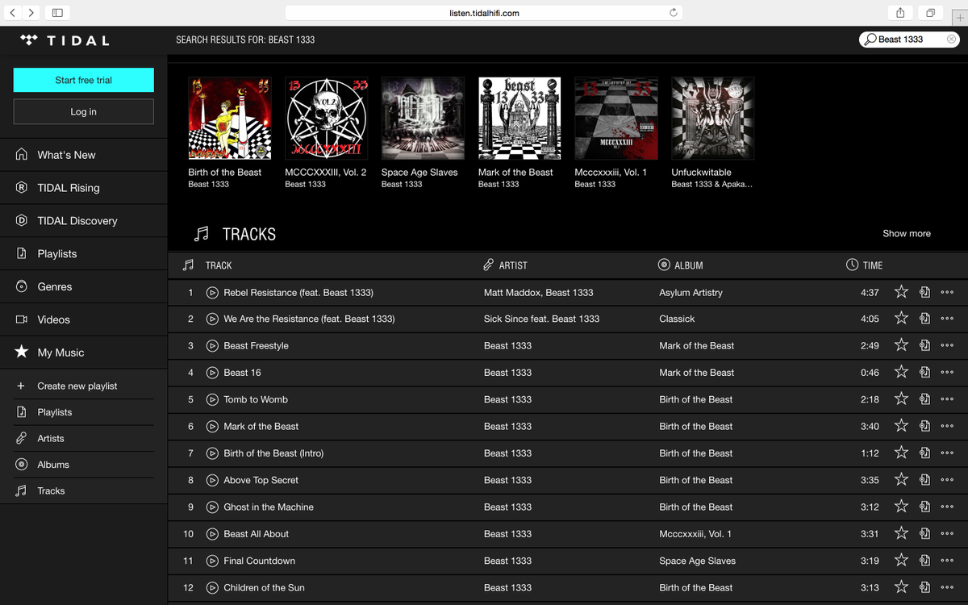Open artist Sick Since feat. Beast 1333

(541, 319)
